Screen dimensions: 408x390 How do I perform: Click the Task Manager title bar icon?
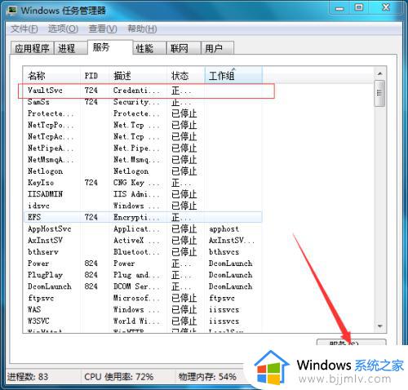[12, 11]
